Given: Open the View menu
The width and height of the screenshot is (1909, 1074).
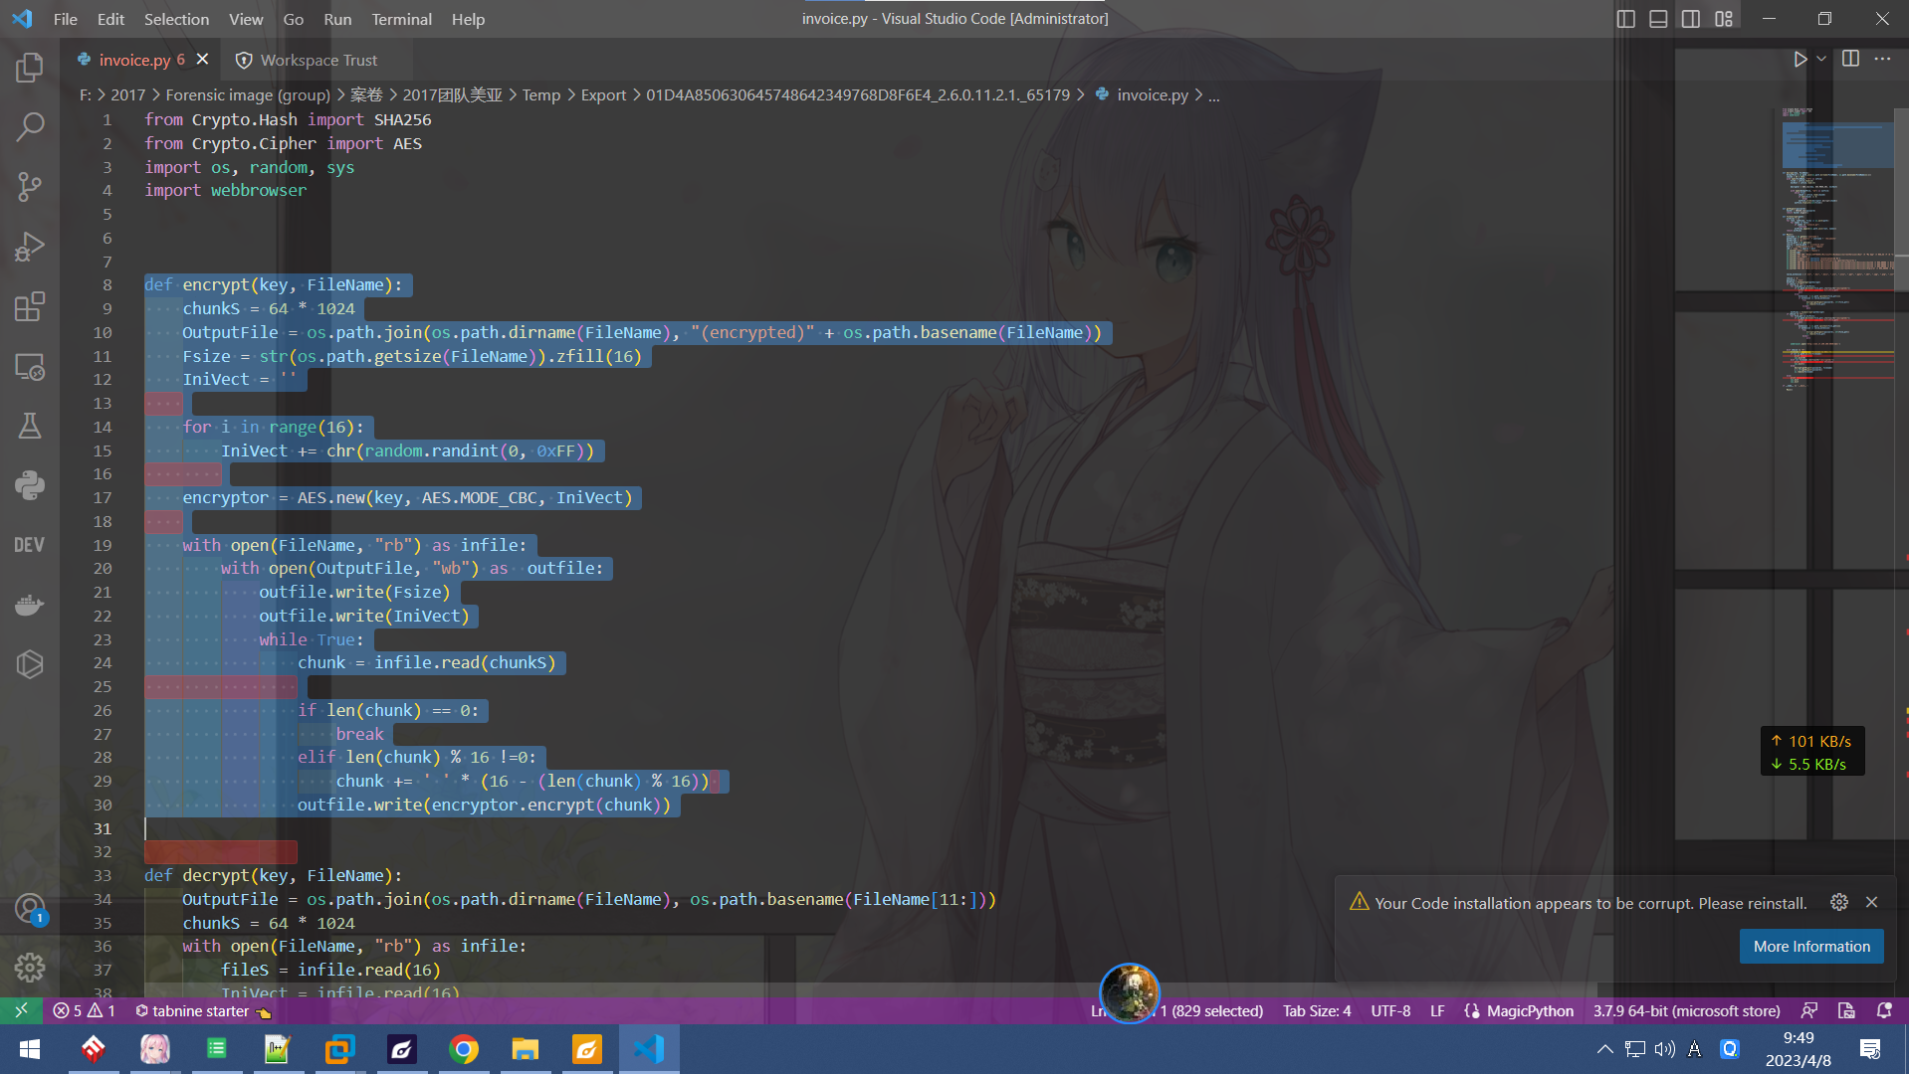Looking at the screenshot, I should coord(246,19).
